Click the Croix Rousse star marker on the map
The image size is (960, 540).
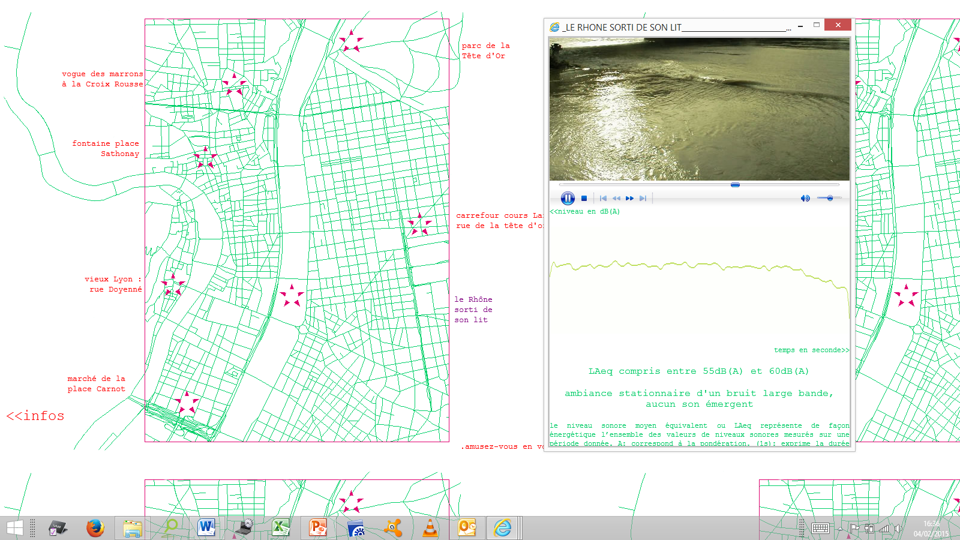[x=234, y=85]
